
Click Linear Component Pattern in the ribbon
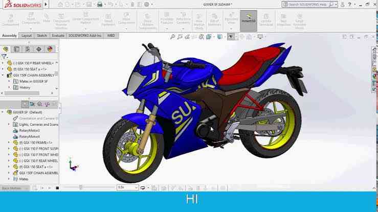[85, 18]
